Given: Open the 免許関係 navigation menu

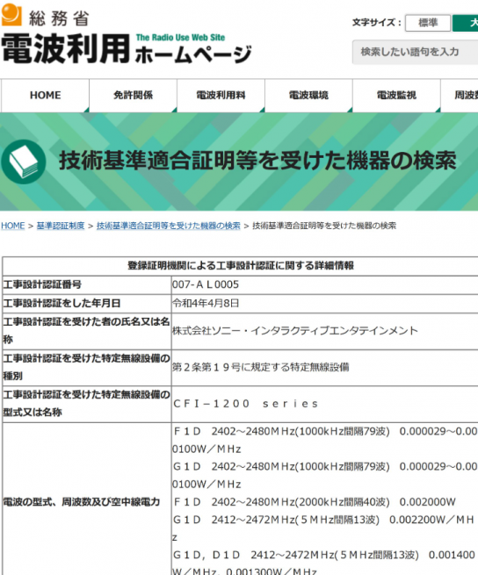Looking at the screenshot, I should [x=133, y=96].
